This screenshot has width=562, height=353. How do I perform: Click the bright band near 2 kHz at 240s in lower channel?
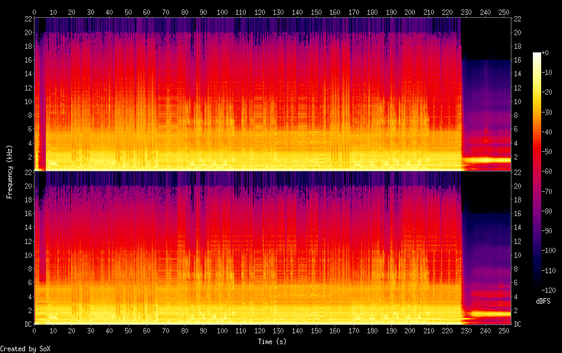486,313
